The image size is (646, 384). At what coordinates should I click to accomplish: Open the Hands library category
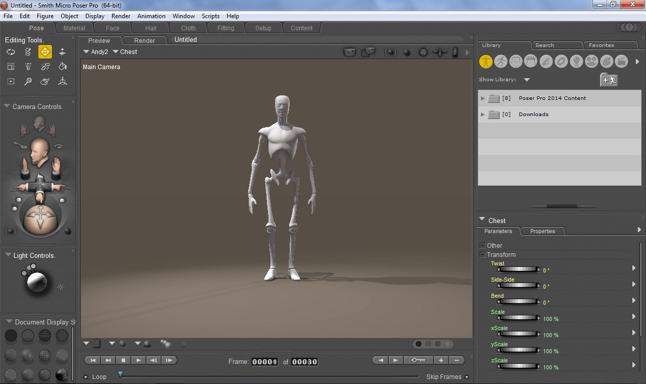tap(546, 62)
